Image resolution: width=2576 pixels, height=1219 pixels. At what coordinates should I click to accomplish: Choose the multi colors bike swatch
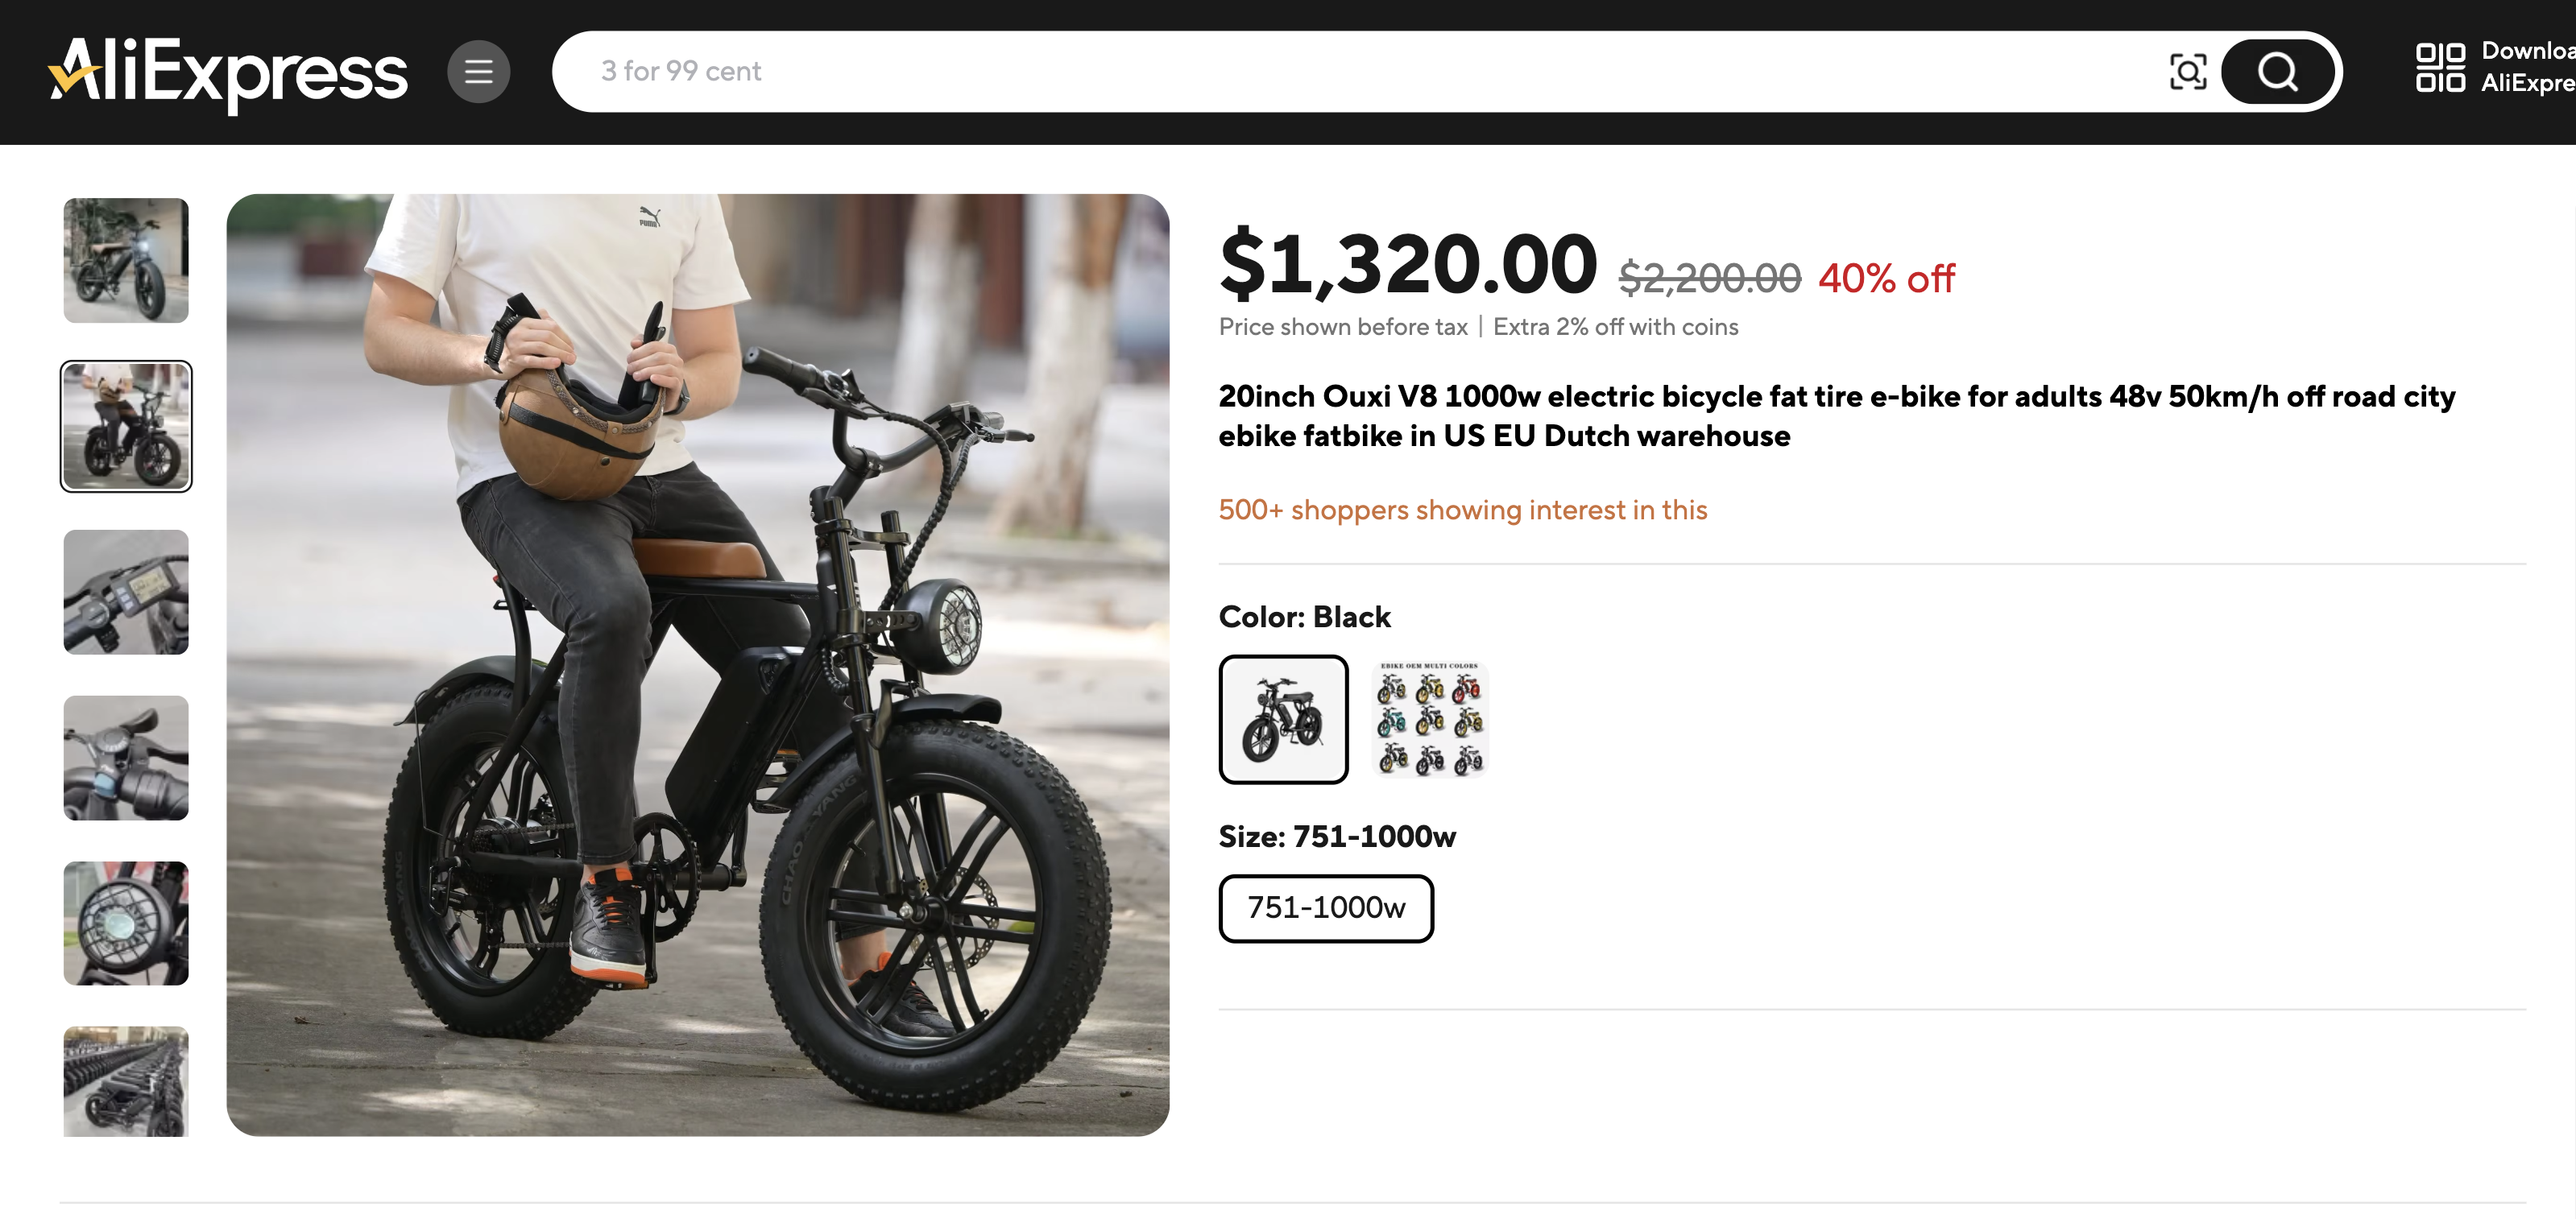click(1429, 720)
